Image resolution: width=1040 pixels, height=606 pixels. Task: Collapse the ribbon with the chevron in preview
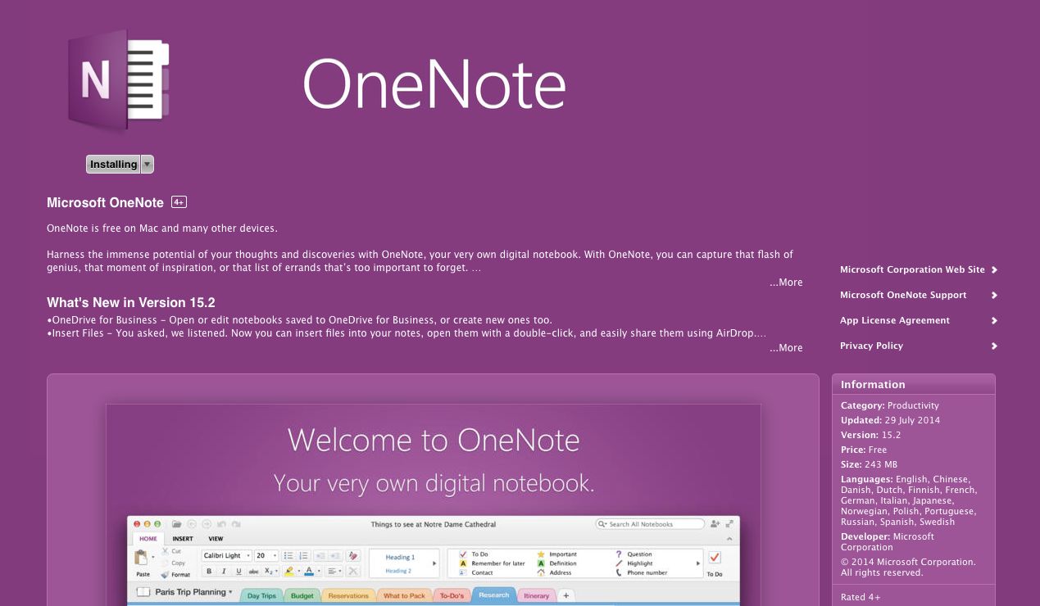[x=729, y=539]
